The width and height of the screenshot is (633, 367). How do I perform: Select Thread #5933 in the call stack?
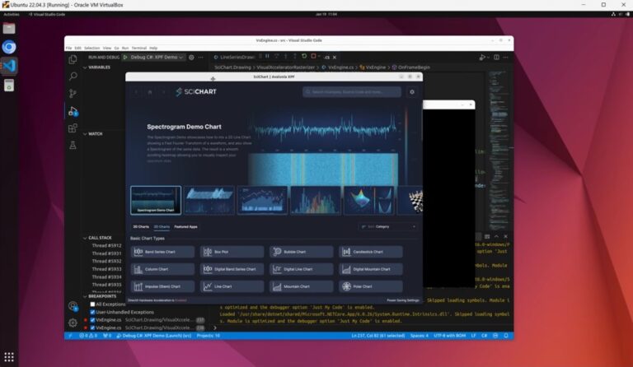pyautogui.click(x=106, y=269)
